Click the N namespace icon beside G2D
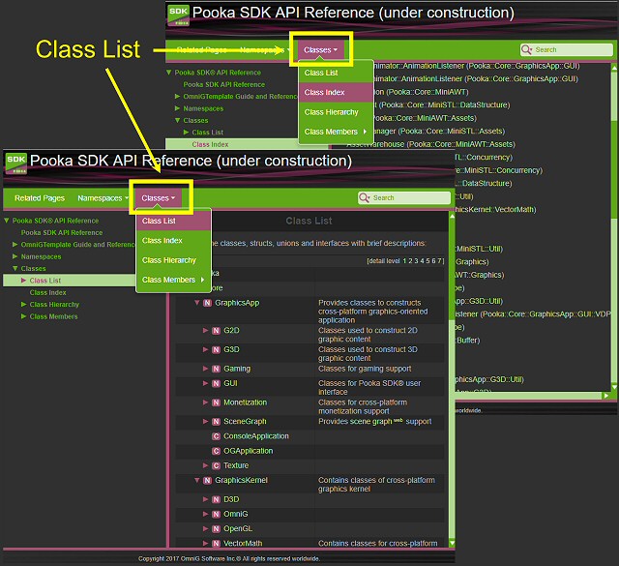The height and width of the screenshot is (566, 619). pyautogui.click(x=216, y=331)
